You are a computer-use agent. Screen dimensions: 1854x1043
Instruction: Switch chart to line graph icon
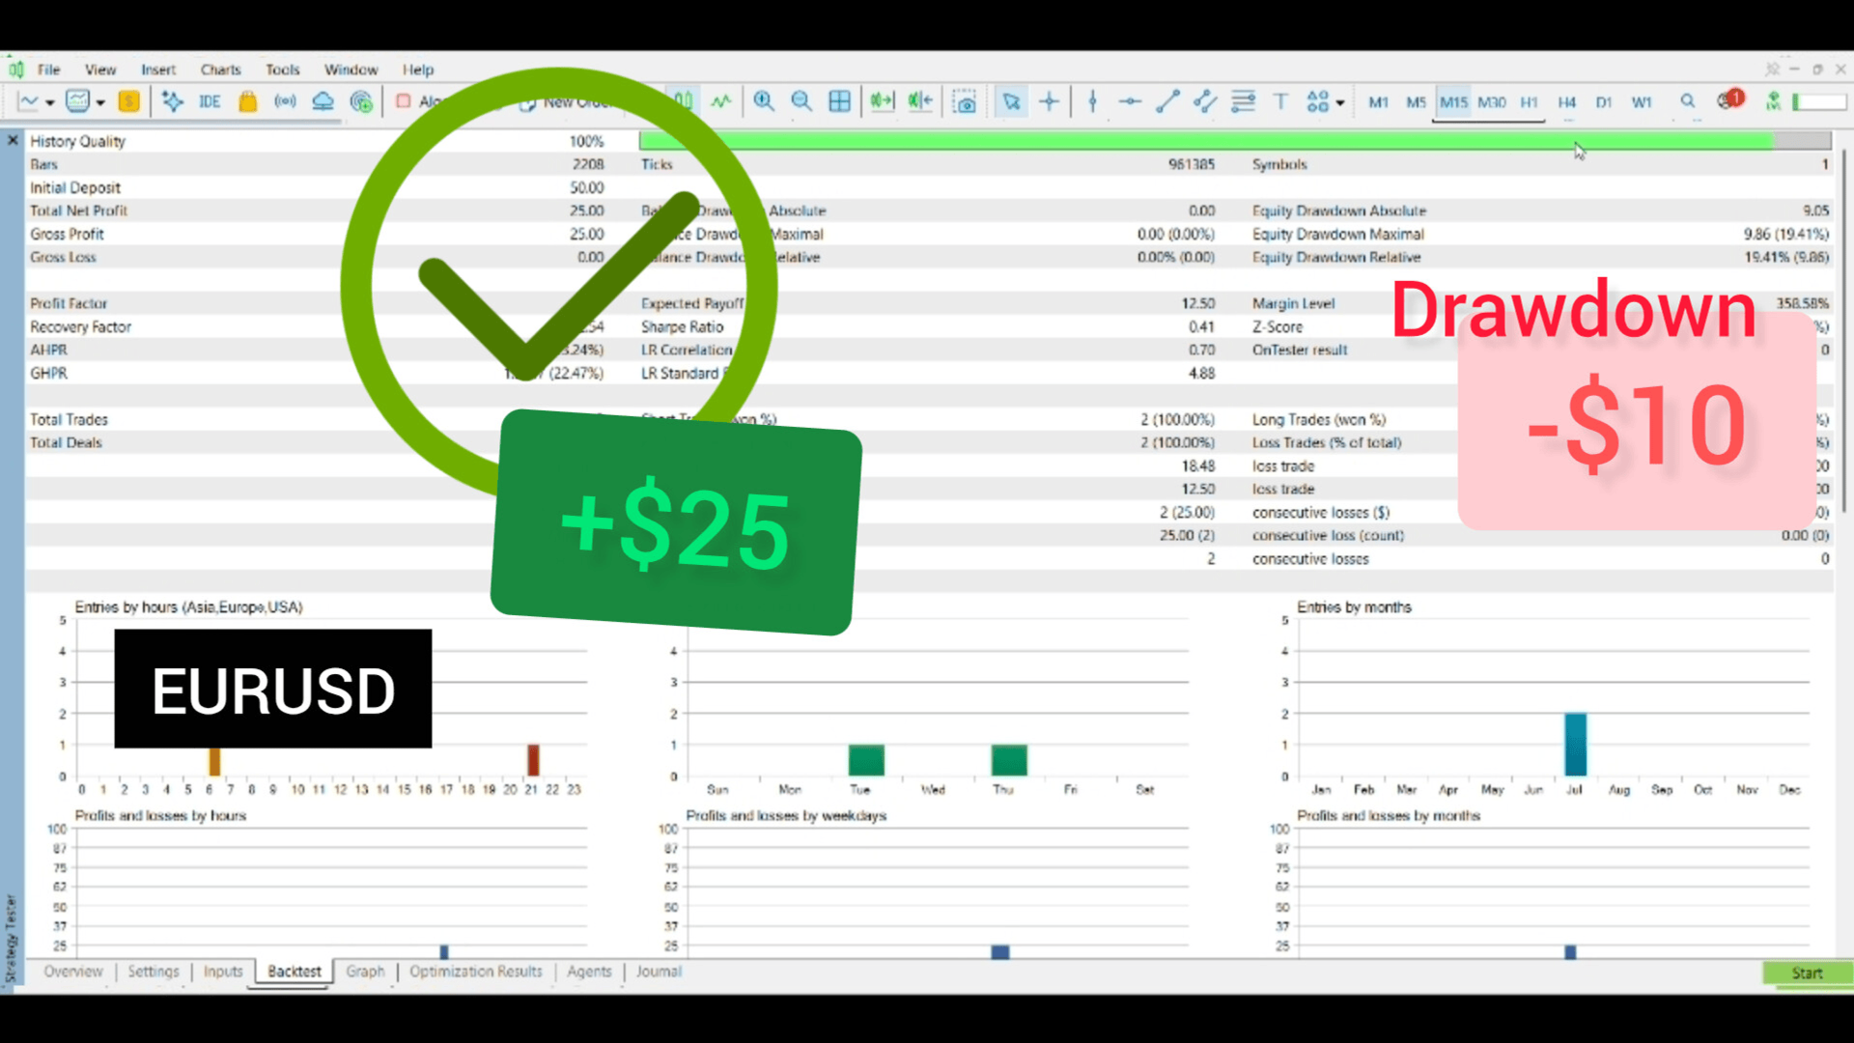coord(721,101)
